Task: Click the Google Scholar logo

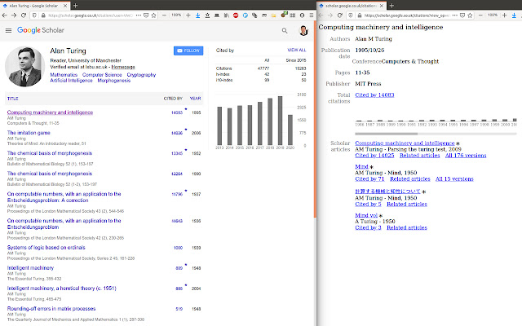Action: pos(40,31)
